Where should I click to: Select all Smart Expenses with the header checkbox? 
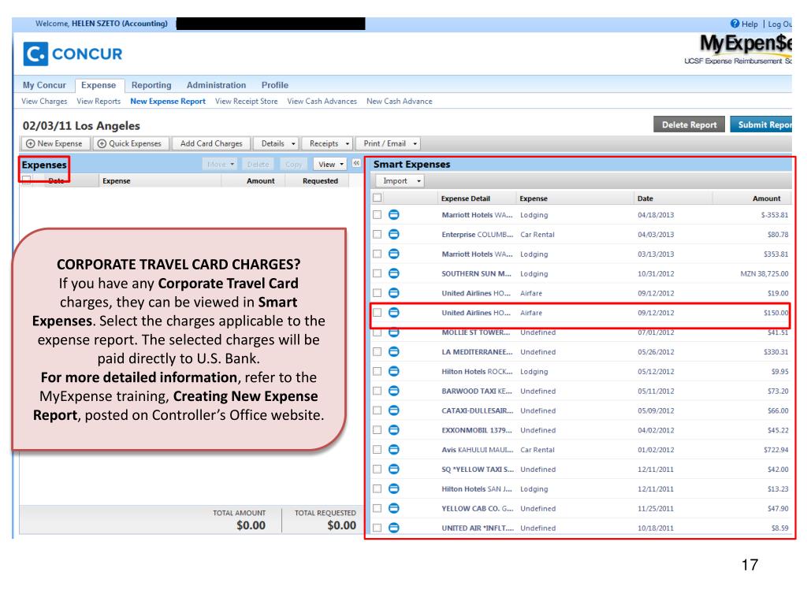point(377,198)
